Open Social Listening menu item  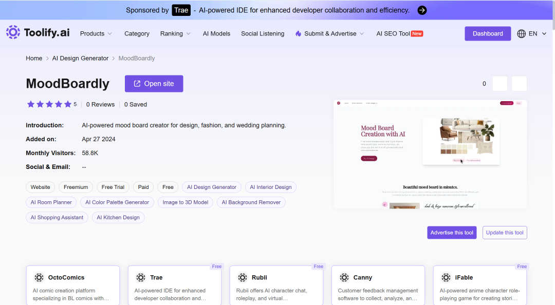(263, 33)
